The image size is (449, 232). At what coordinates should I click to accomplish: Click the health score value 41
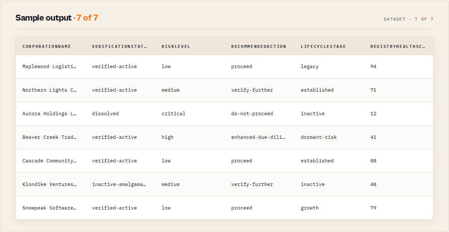(373, 137)
